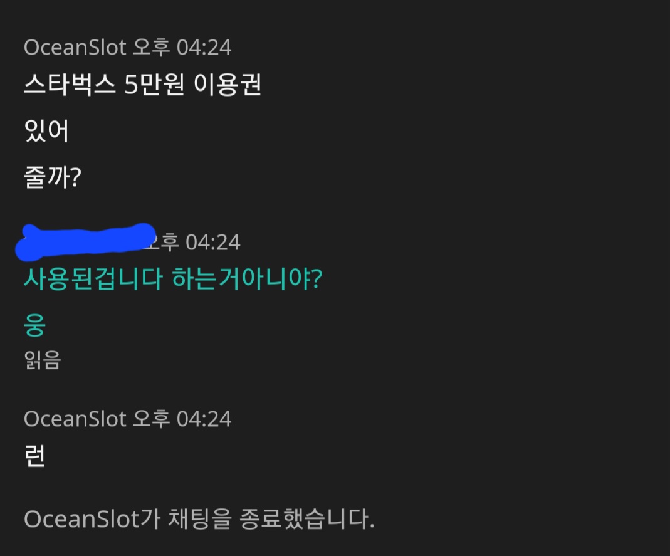
Task: Select the 줄까? message
Action: [x=53, y=177]
